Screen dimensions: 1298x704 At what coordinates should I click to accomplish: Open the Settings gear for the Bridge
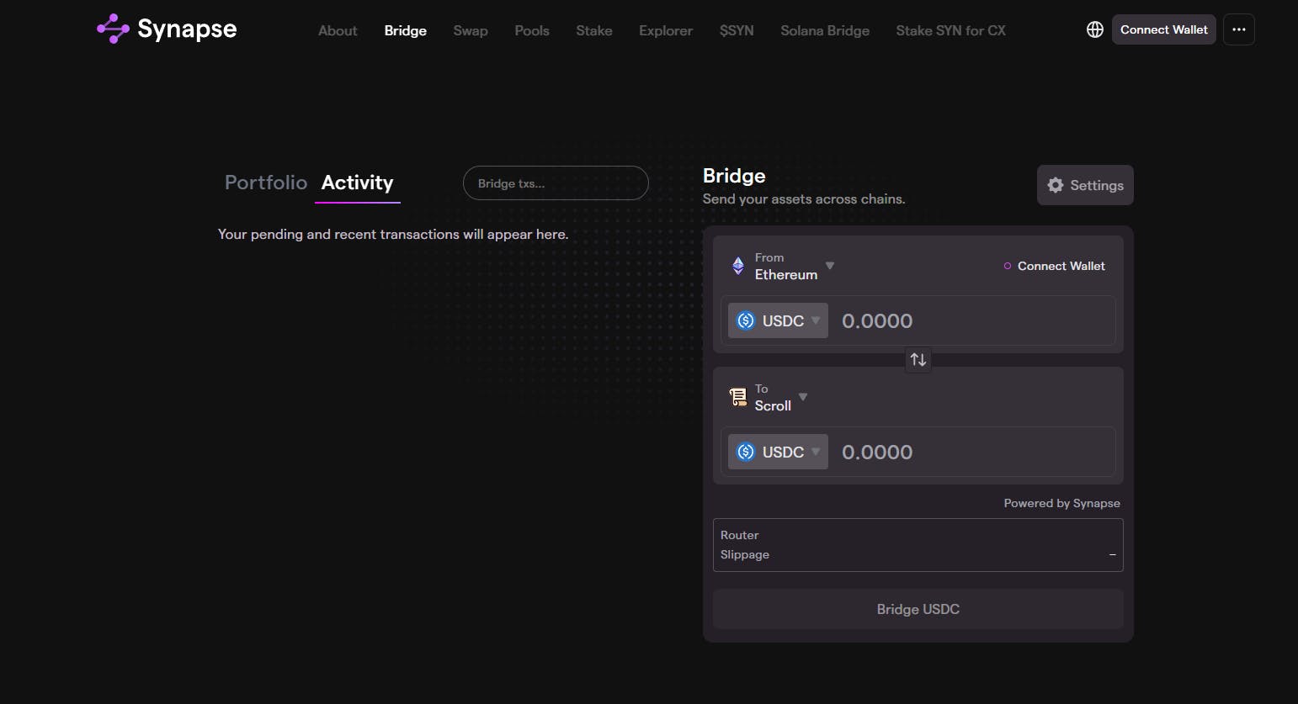(x=1084, y=185)
